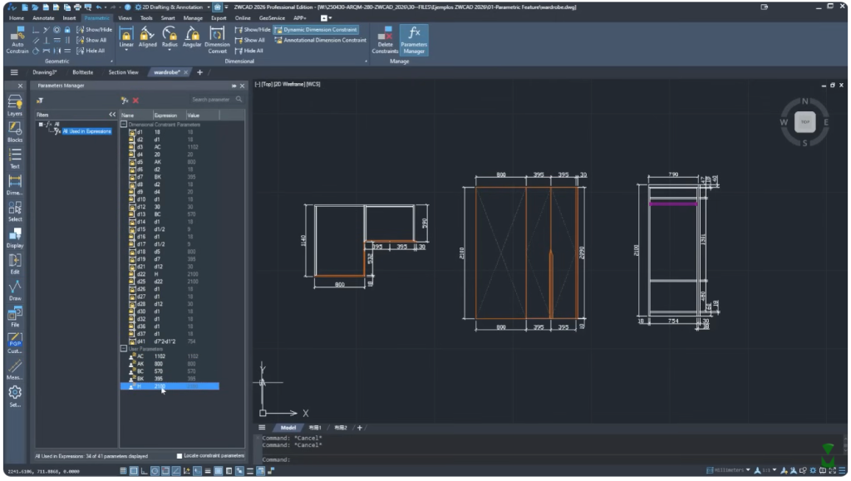Click the new user parameter icon
This screenshot has height=481, width=851.
(x=125, y=101)
